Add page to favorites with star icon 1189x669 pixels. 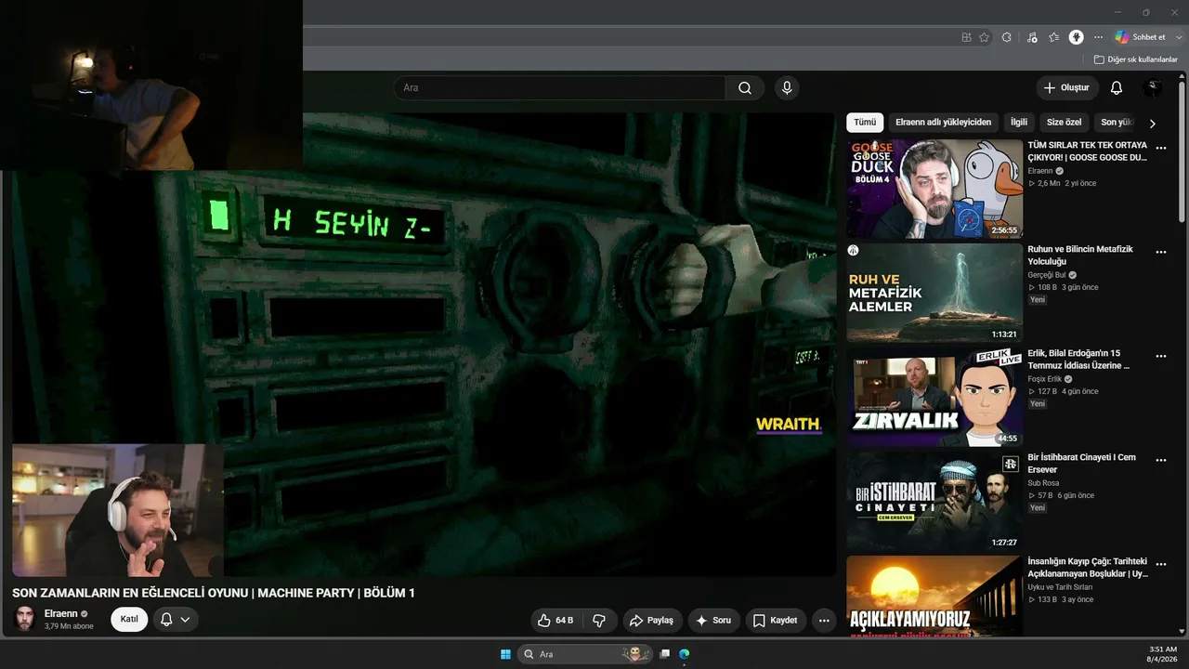(985, 37)
